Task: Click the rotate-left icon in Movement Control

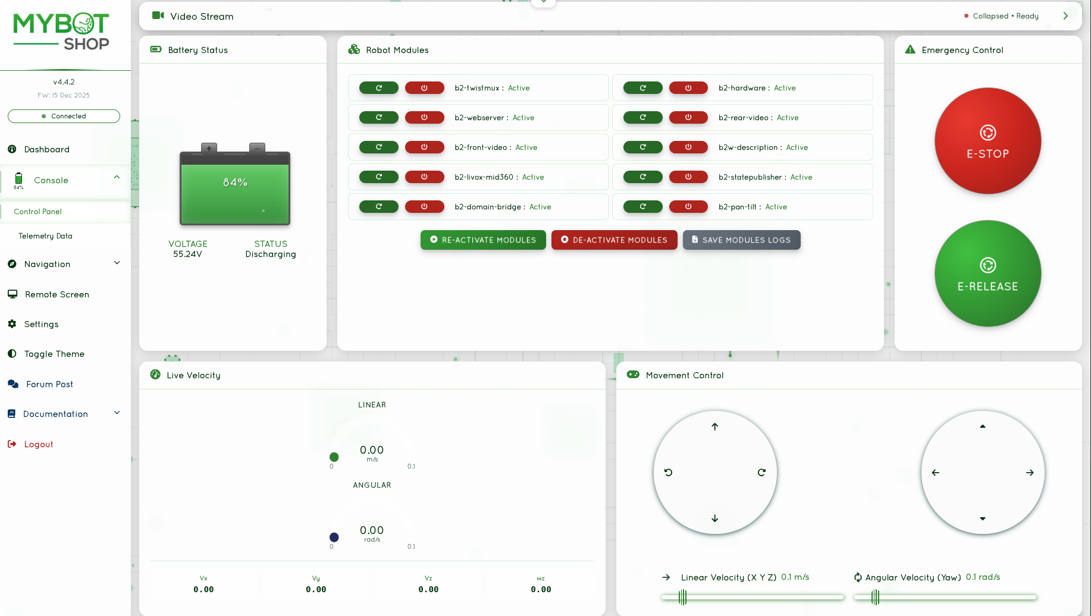Action: coord(668,472)
